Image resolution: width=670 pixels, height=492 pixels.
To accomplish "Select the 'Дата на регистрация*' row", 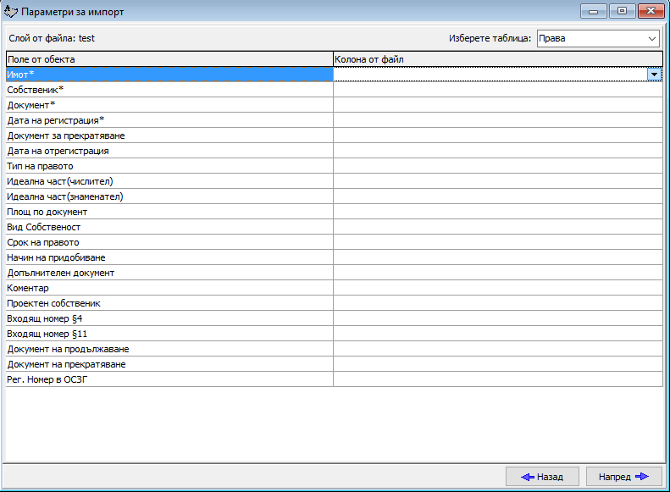I will (169, 120).
